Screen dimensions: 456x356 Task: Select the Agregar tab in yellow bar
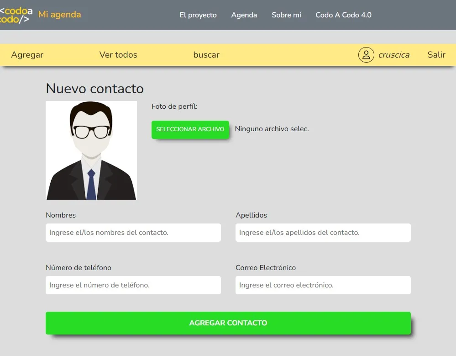tap(27, 55)
